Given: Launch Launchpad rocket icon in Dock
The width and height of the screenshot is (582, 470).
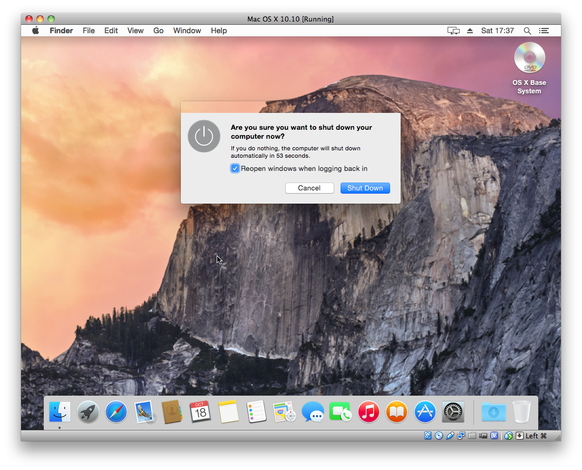Looking at the screenshot, I should tap(88, 411).
